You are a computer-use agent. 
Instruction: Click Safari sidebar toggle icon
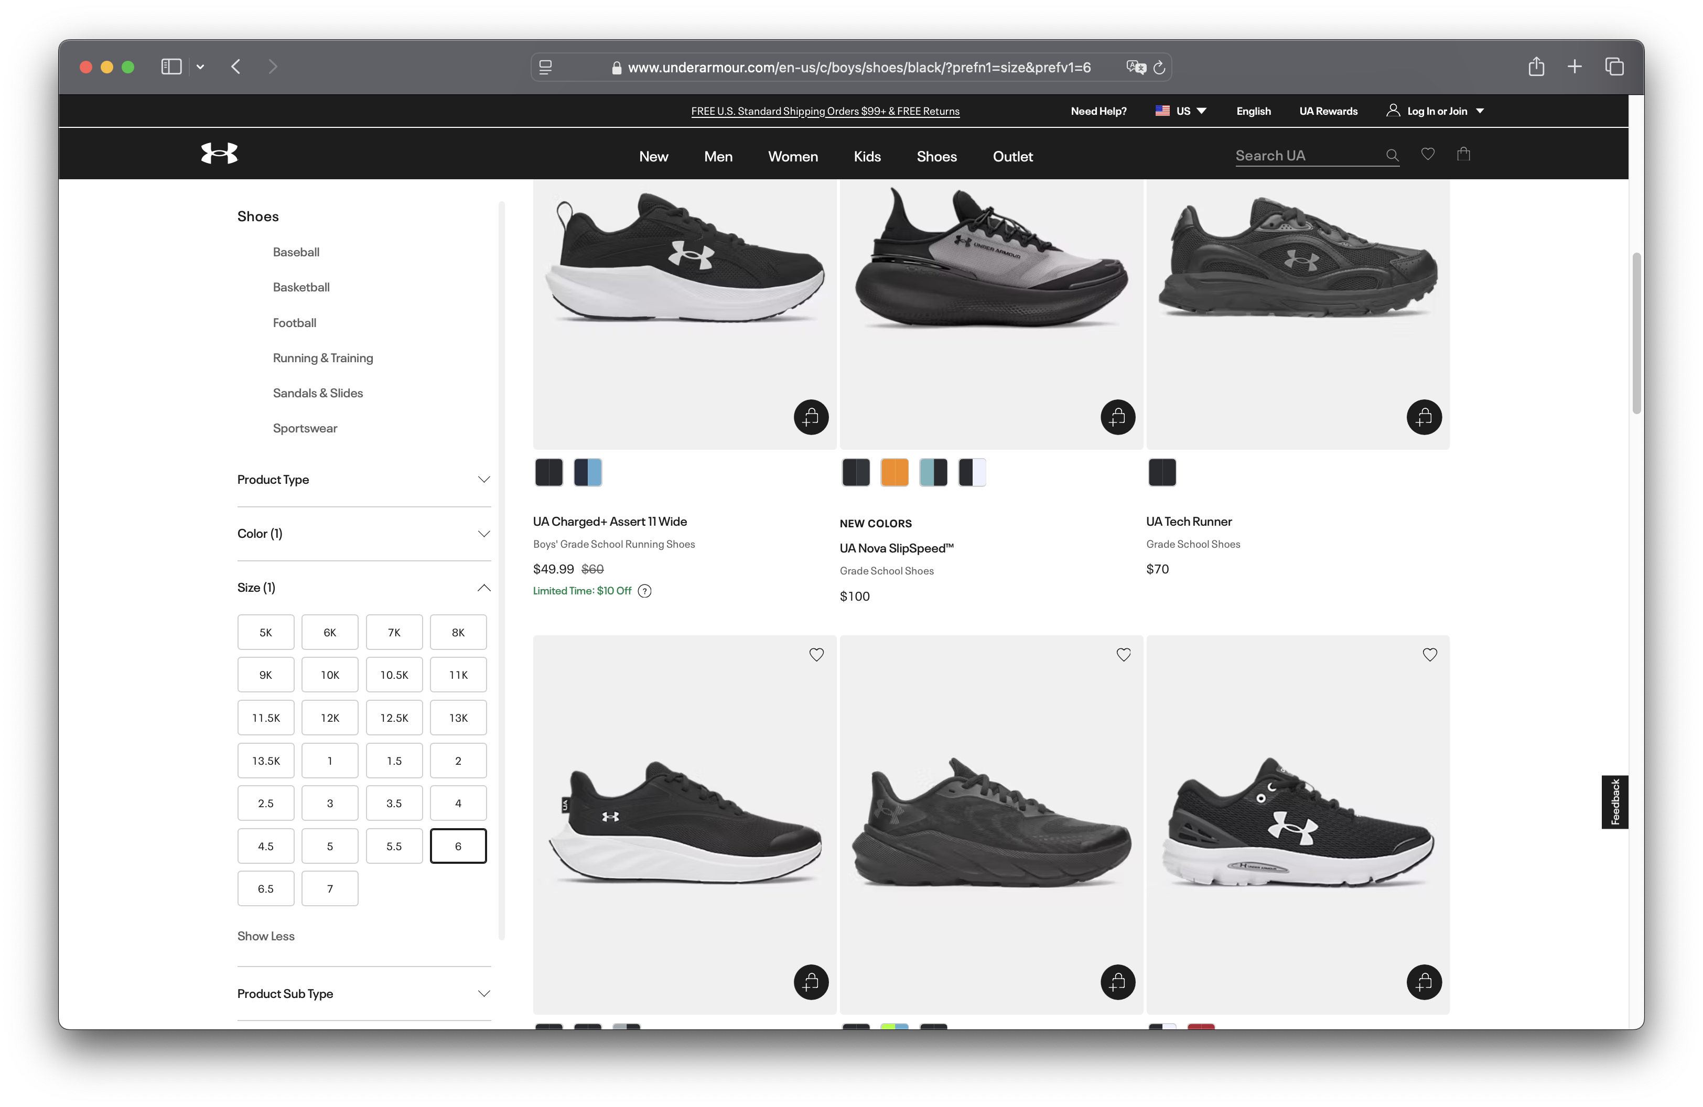click(171, 67)
